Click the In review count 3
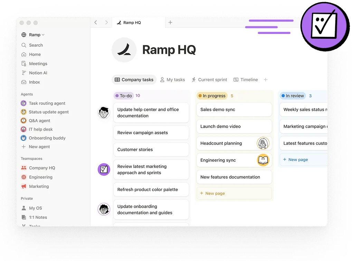The image size is (352, 261). [310, 96]
